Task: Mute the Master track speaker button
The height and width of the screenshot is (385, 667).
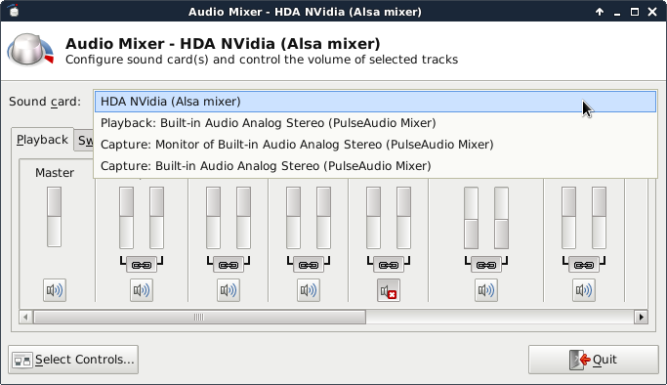Action: [x=55, y=290]
